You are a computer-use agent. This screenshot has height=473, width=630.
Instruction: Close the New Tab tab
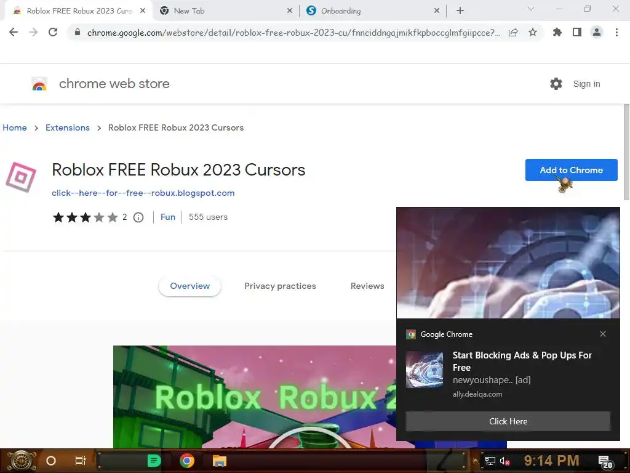pos(290,11)
